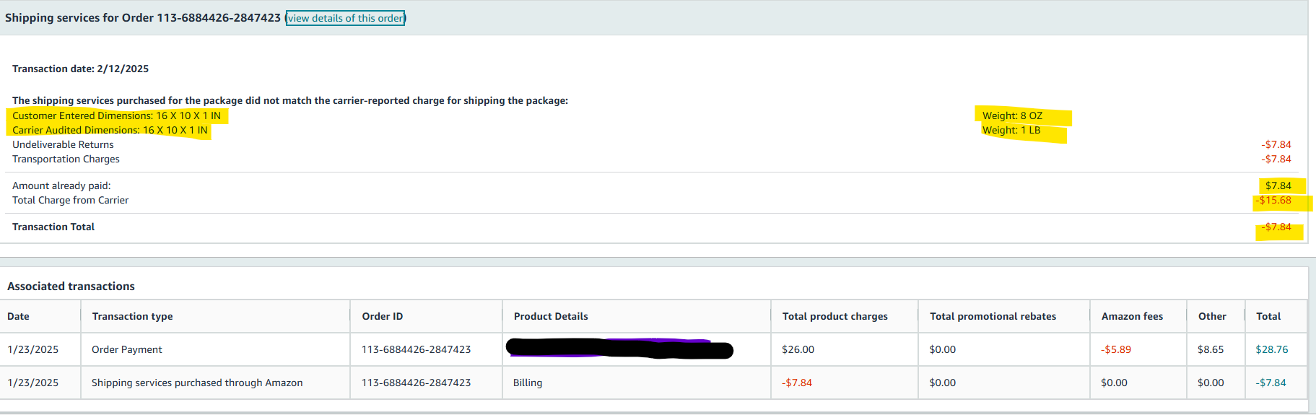Screen dimensions: 1316x415
Task: Select the Shipping services purchased through Amazon row
Action: (x=653, y=383)
